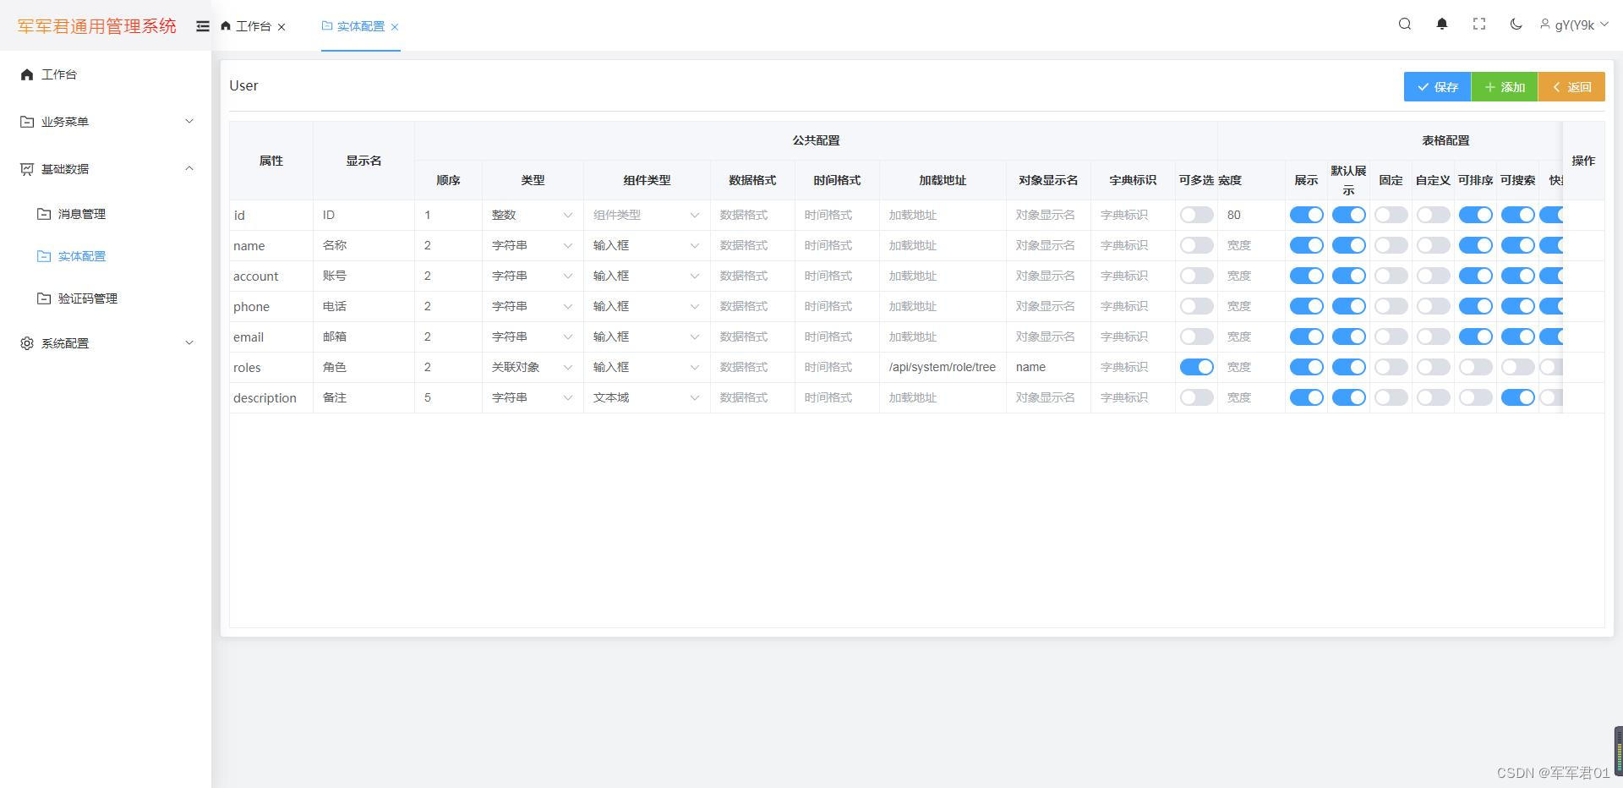The image size is (1623, 788).
Task: Enable 可排序 switch for roles row
Action: click(1475, 367)
